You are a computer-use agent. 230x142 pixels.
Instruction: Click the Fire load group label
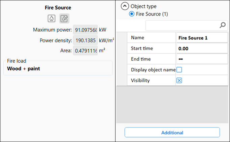pyautogui.click(x=17, y=61)
